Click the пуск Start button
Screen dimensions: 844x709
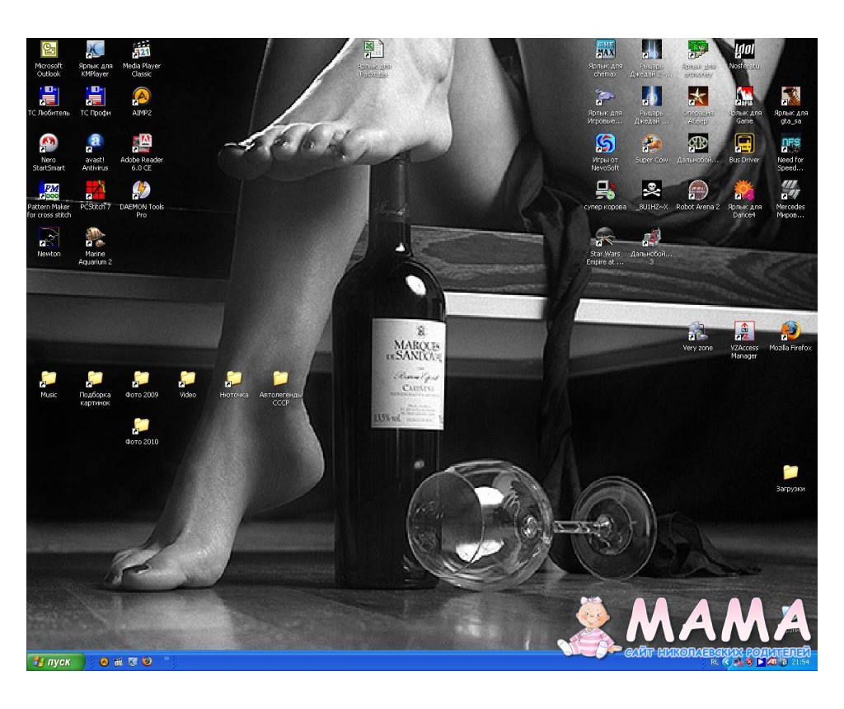(55, 662)
